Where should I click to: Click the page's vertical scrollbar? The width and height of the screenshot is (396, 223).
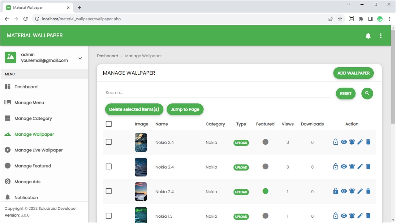tap(393, 77)
